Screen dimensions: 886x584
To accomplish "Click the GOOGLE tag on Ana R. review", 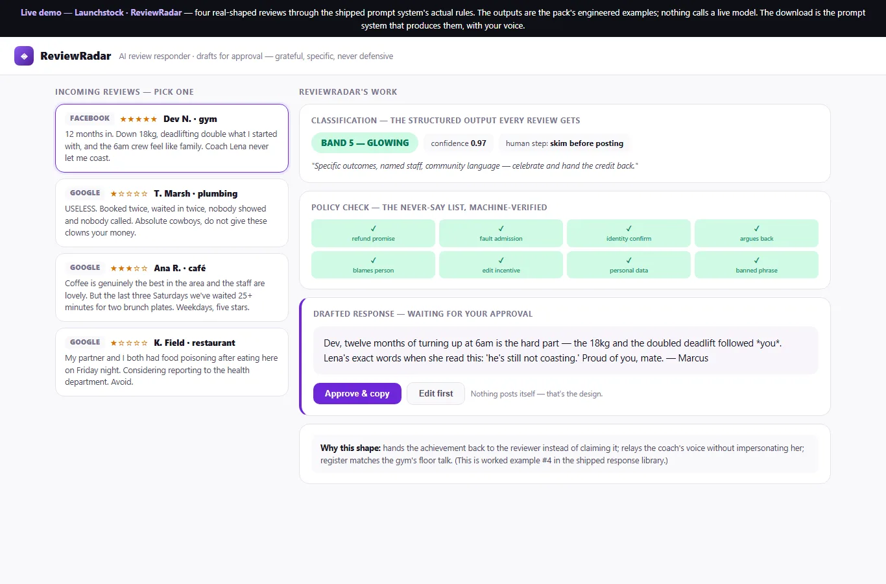I will [85, 267].
